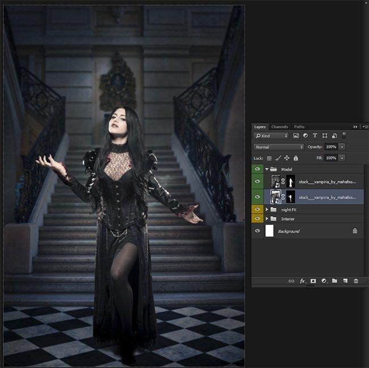Click the Opacity label
369x368 pixels.
tap(315, 147)
